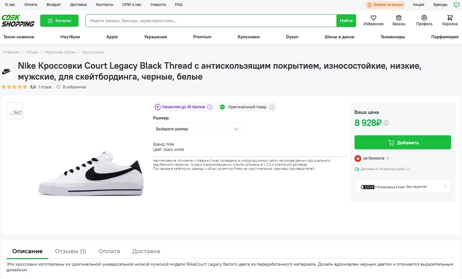Open the Избранное favorites icon

pyautogui.click(x=373, y=21)
